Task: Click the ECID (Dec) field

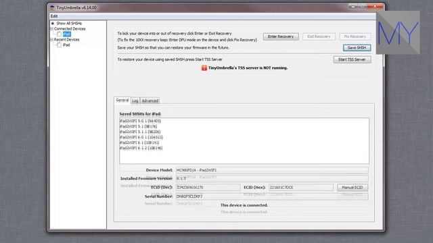Action: pos(208,188)
